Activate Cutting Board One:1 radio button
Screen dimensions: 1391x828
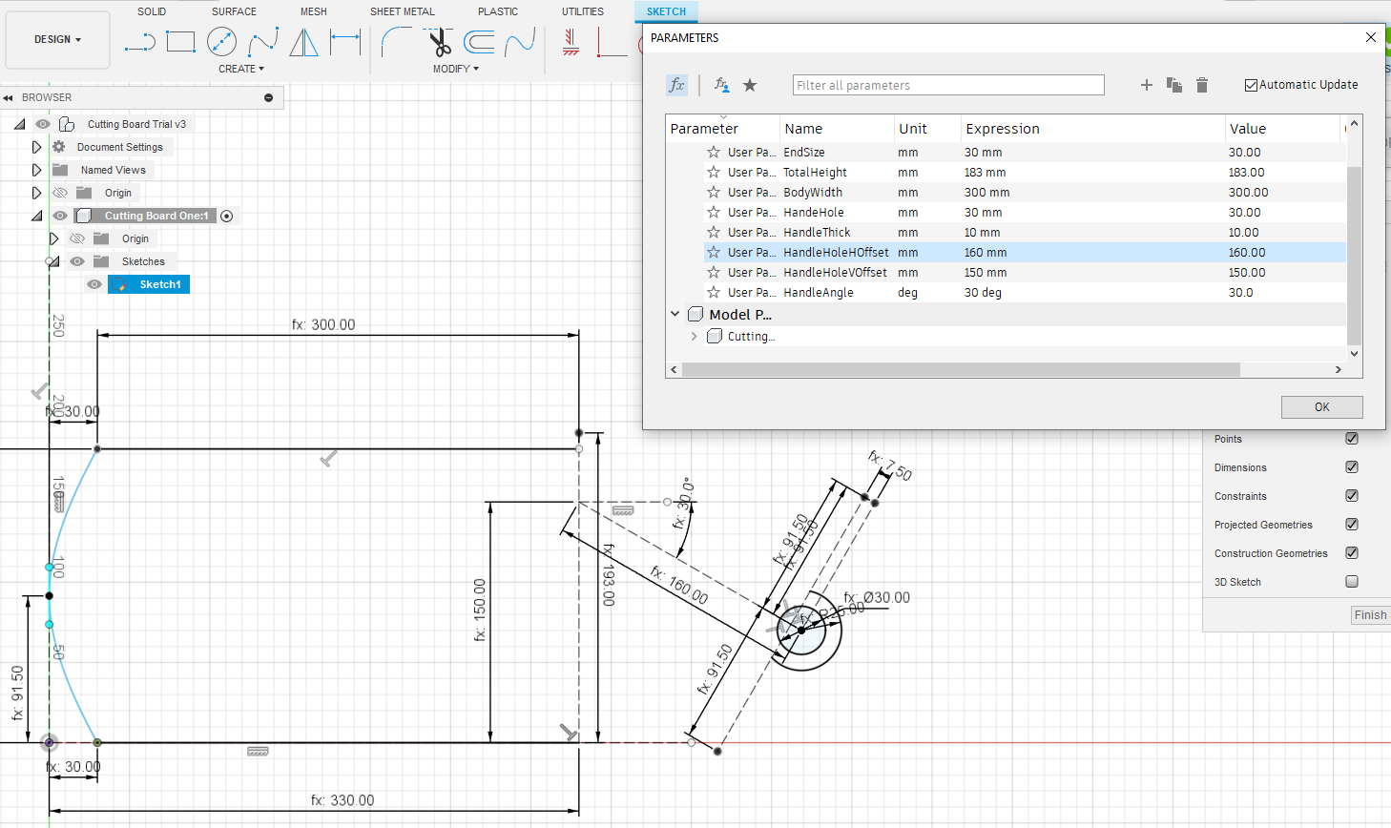pyautogui.click(x=227, y=216)
